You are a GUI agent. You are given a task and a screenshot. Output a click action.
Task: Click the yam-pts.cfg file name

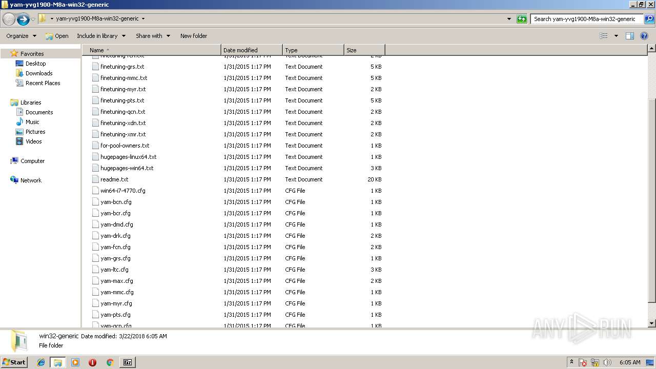115,315
